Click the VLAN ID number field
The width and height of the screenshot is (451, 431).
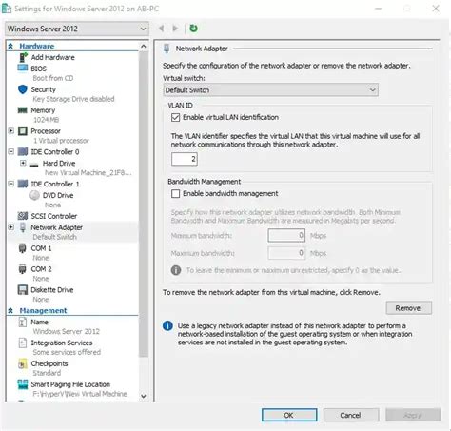coord(185,159)
